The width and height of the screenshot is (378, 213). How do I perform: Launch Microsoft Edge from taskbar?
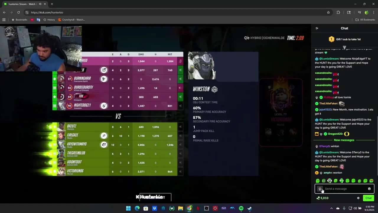(137, 208)
